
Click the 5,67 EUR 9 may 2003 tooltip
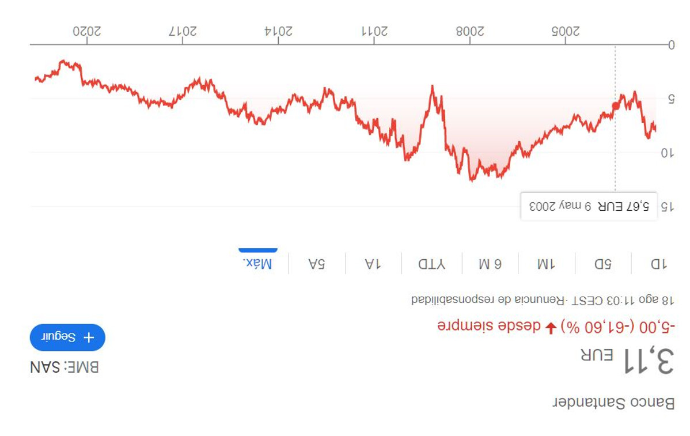(x=589, y=206)
